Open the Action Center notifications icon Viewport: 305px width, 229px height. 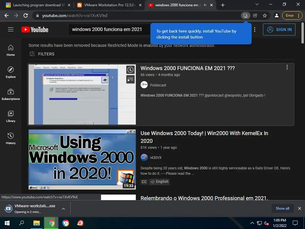click(295, 223)
